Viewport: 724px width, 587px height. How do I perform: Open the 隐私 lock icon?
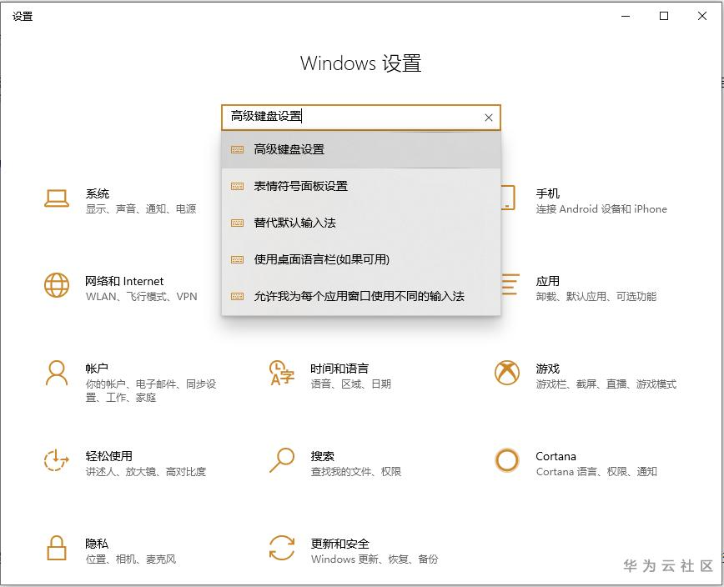57,548
